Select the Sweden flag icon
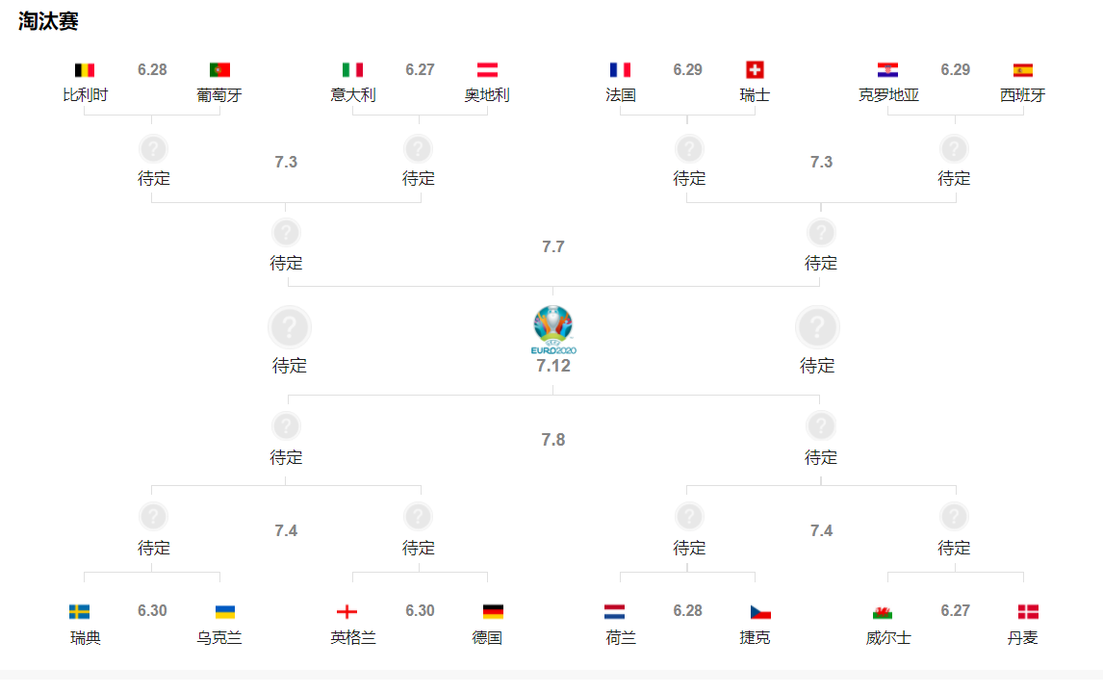Image resolution: width=1103 pixels, height=693 pixels. [x=79, y=612]
